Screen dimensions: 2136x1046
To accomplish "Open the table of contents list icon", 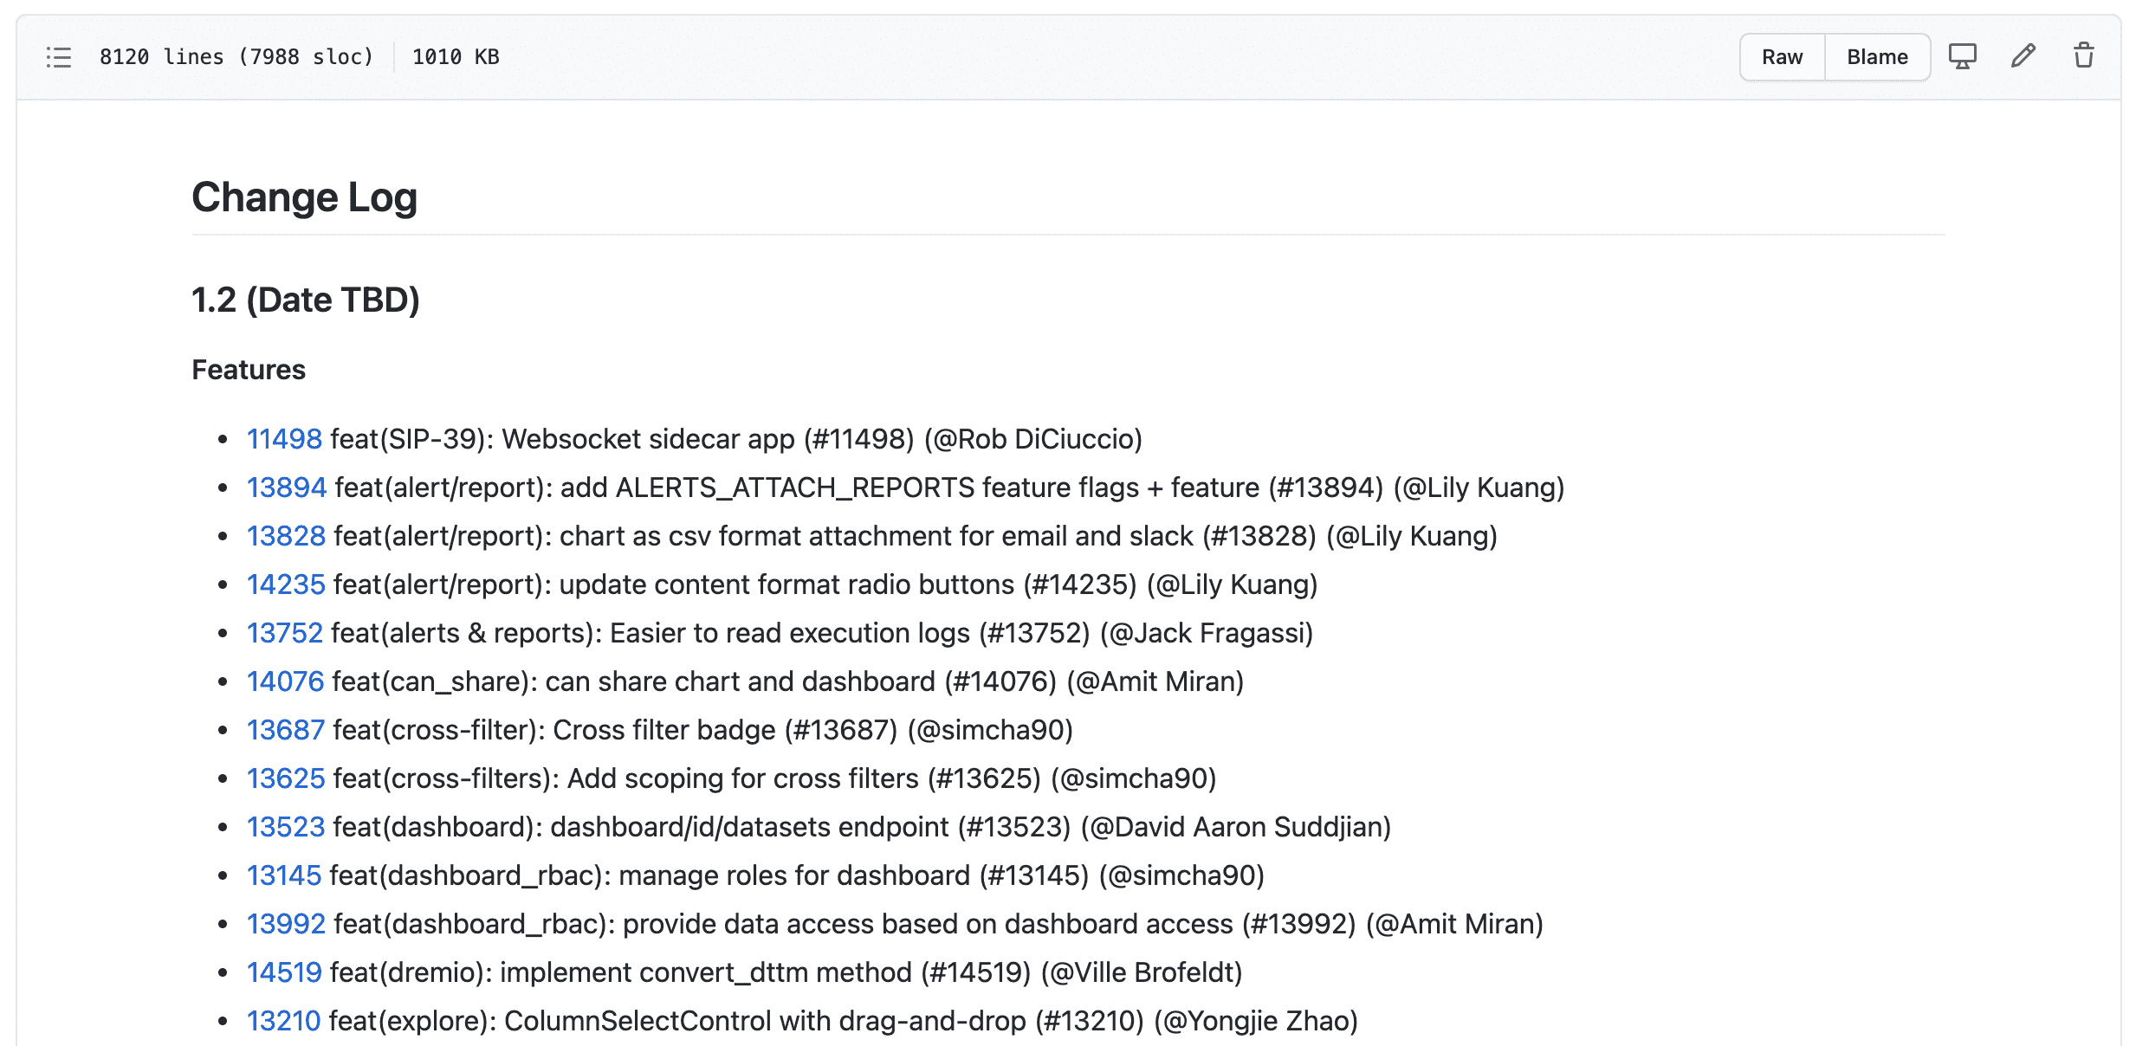I will pyautogui.click(x=59, y=57).
